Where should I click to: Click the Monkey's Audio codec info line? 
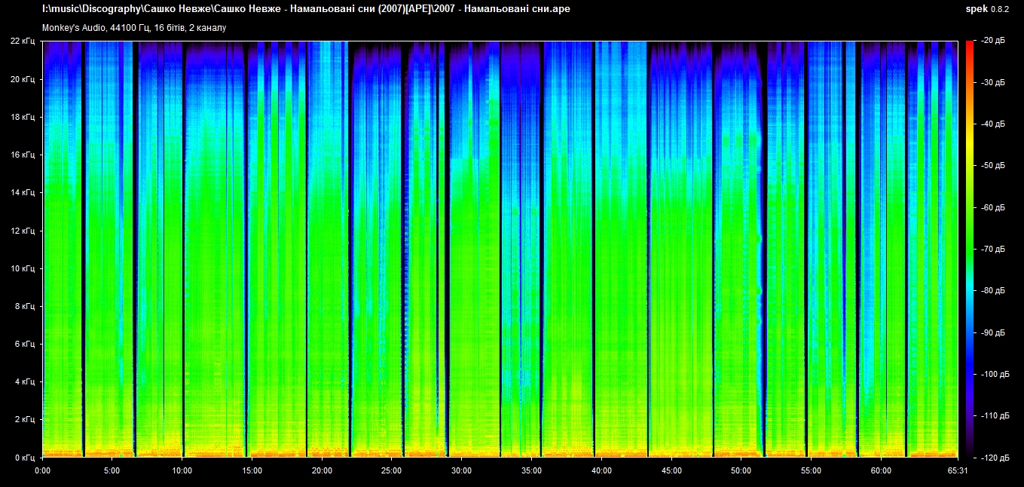tap(134, 27)
